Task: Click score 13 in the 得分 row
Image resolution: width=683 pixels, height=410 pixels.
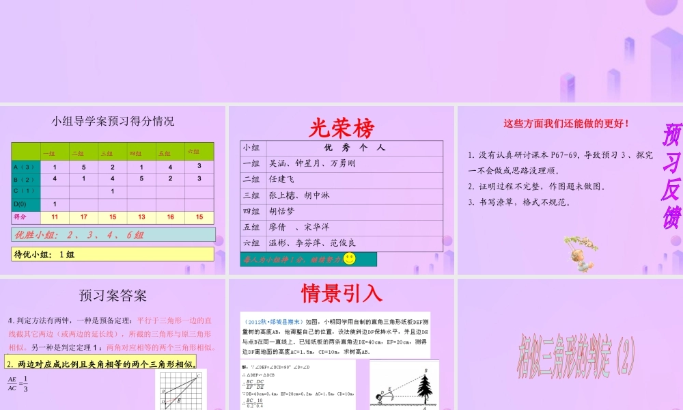Action: 141,217
